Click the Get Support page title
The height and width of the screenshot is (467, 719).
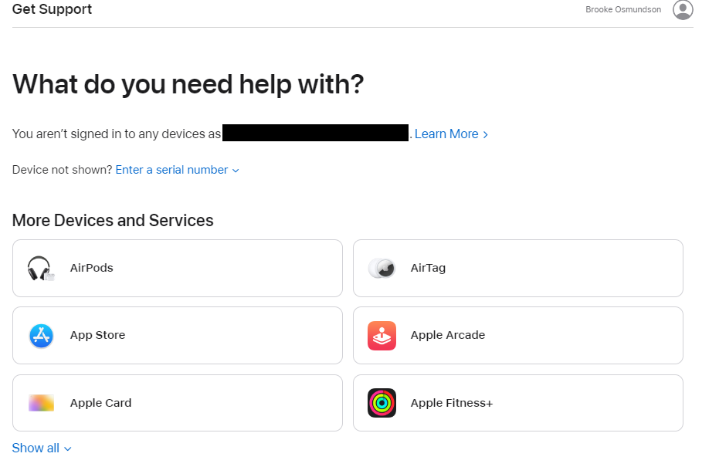point(52,10)
